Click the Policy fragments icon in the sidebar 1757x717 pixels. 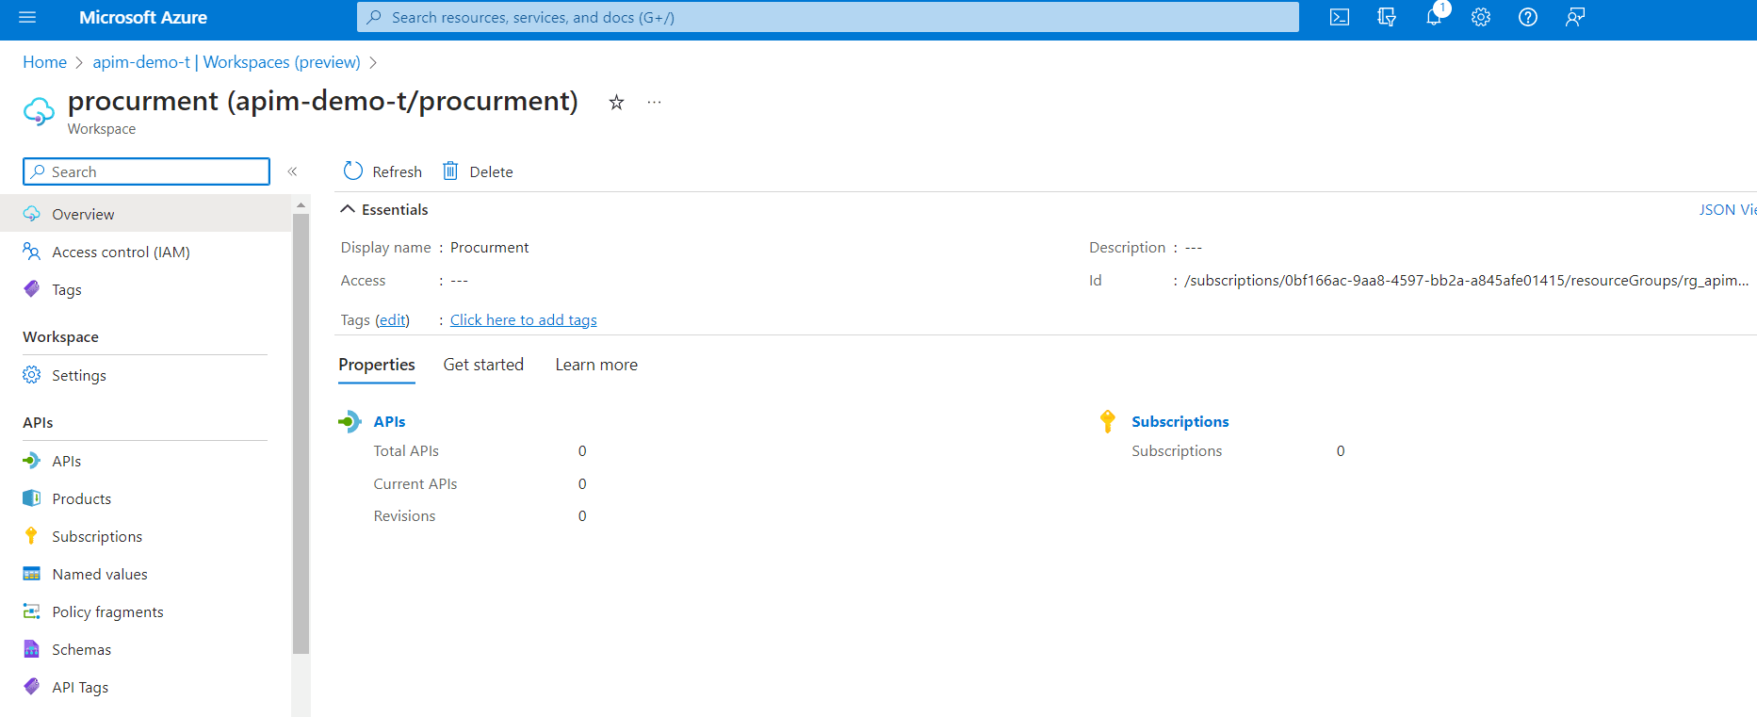pos(32,611)
